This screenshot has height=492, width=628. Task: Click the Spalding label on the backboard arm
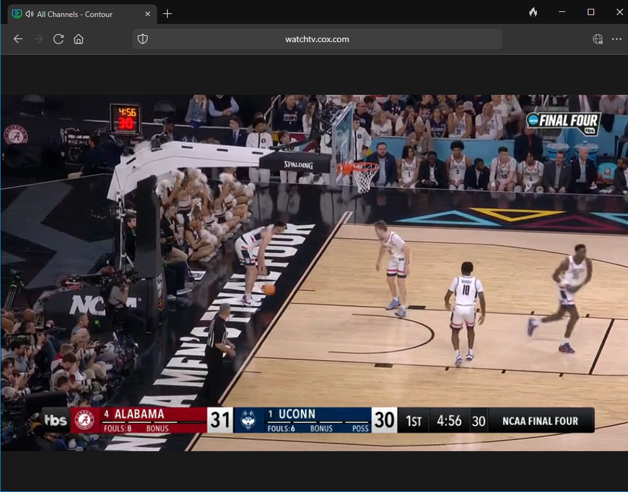[x=299, y=165]
